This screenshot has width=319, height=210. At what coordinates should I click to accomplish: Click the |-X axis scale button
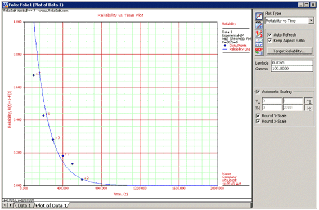(308, 108)
